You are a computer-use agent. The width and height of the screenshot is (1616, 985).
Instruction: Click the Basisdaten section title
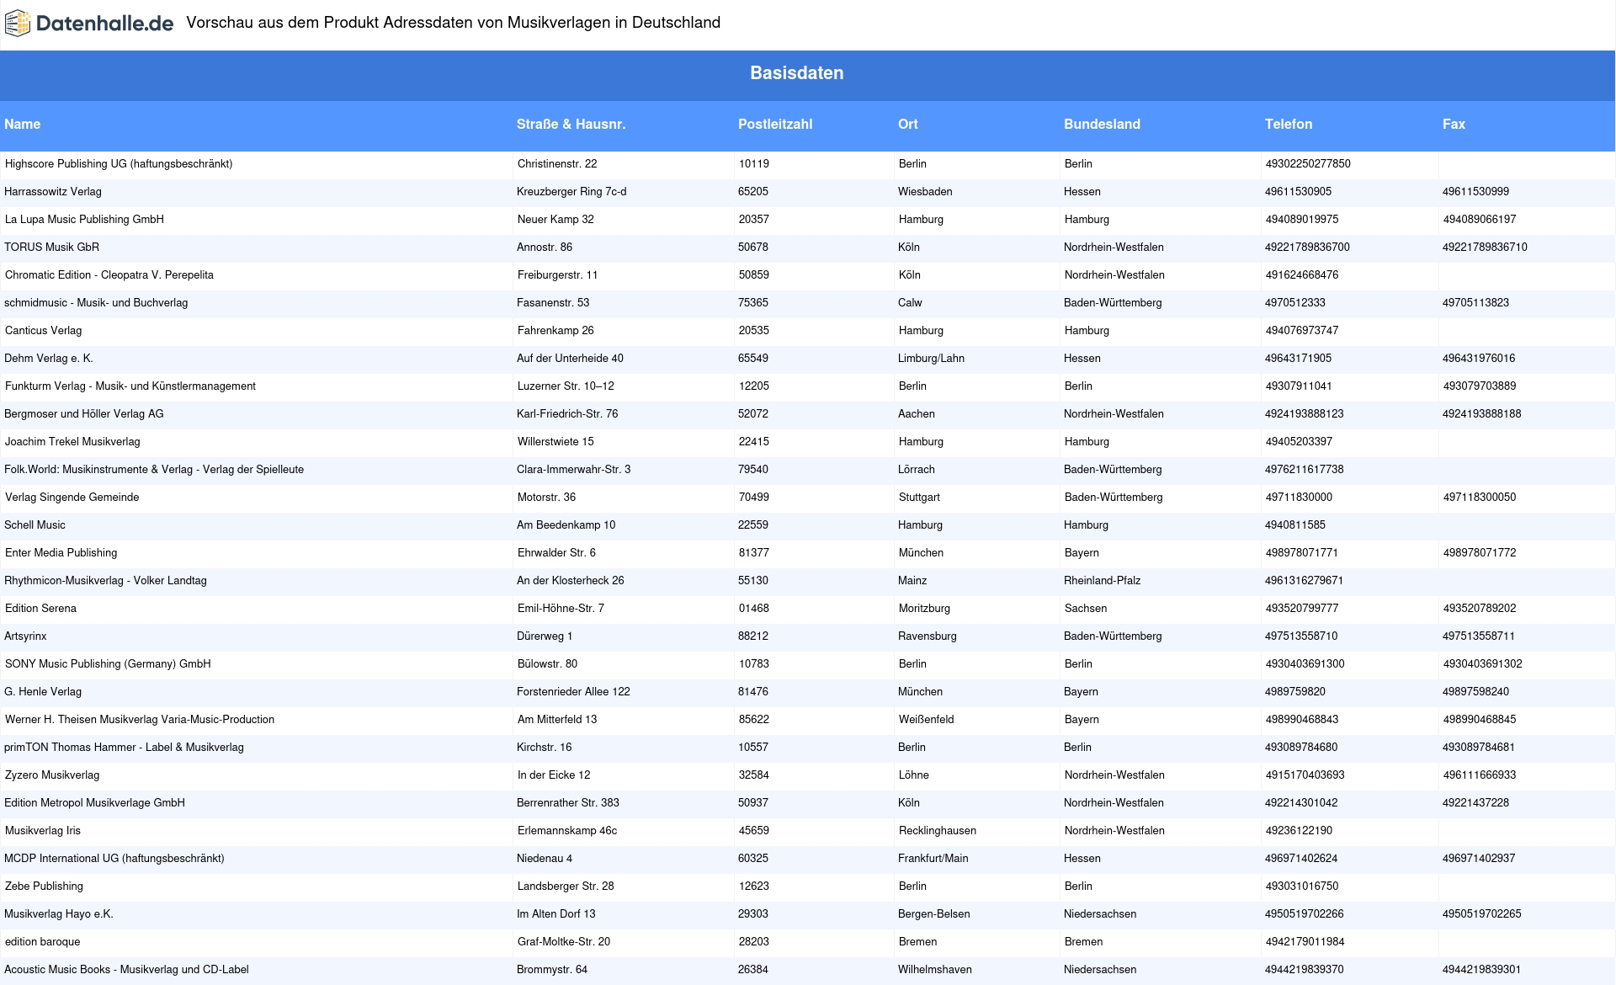796,73
